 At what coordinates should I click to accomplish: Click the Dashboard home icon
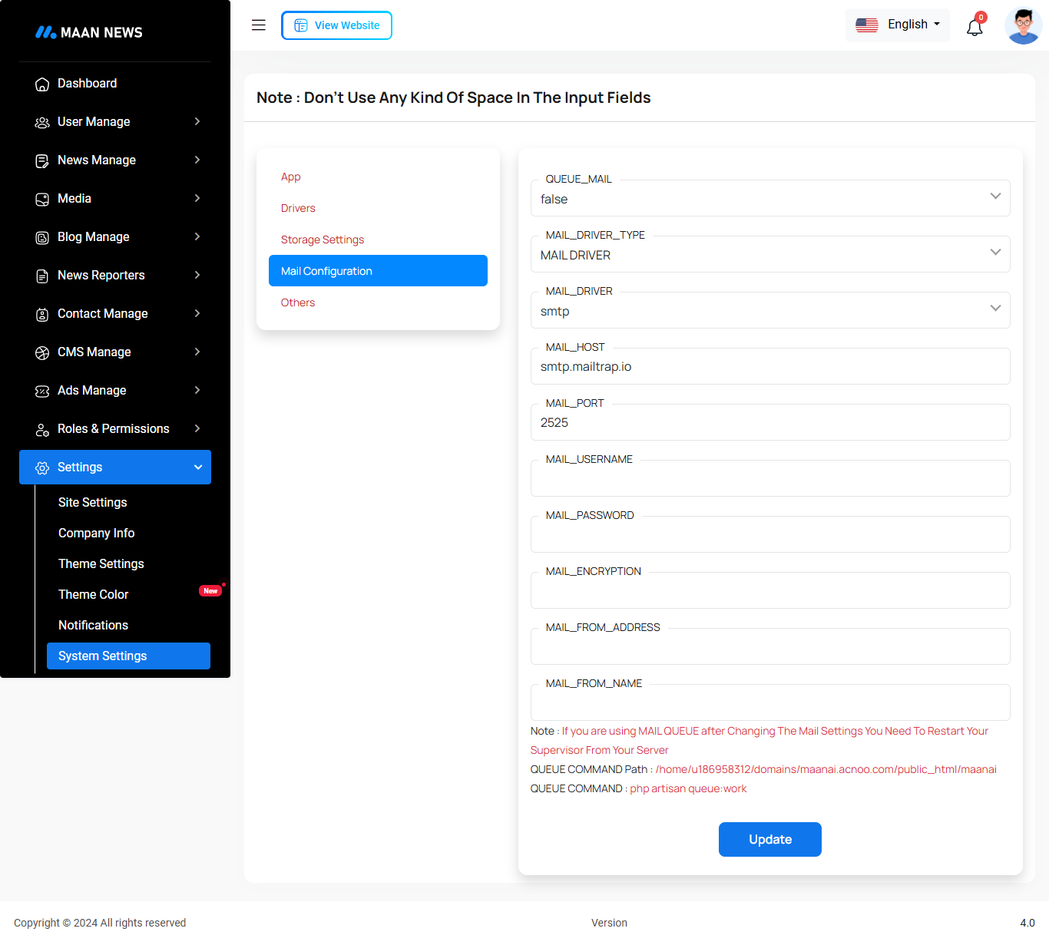pos(42,84)
